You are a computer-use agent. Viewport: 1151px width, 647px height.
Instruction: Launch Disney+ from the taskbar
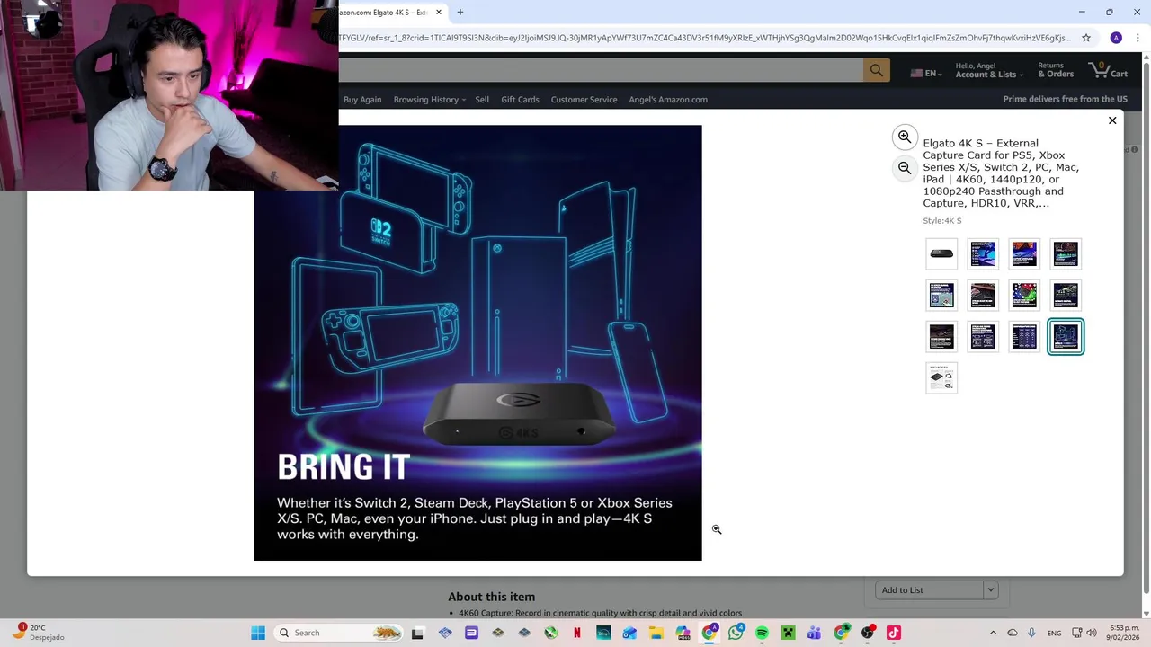(x=603, y=633)
